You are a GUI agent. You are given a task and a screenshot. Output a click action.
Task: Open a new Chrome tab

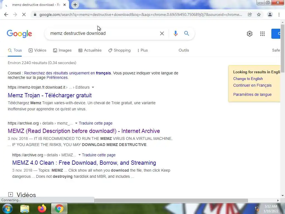point(75,5)
